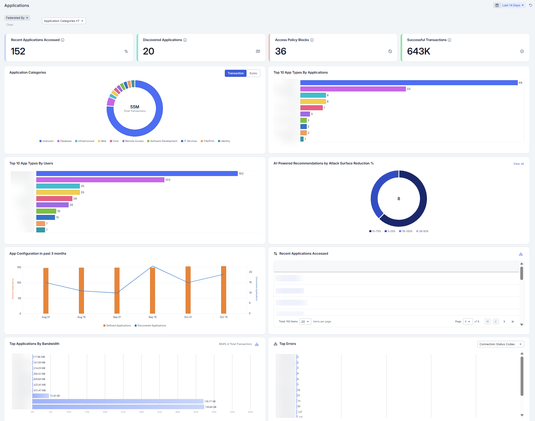The height and width of the screenshot is (421, 535).
Task: Click info icon next to Recent Applications Accessed
Action: pos(63,40)
